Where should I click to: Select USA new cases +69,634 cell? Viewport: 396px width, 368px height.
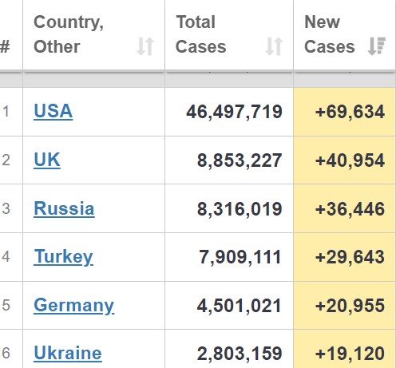tap(345, 112)
